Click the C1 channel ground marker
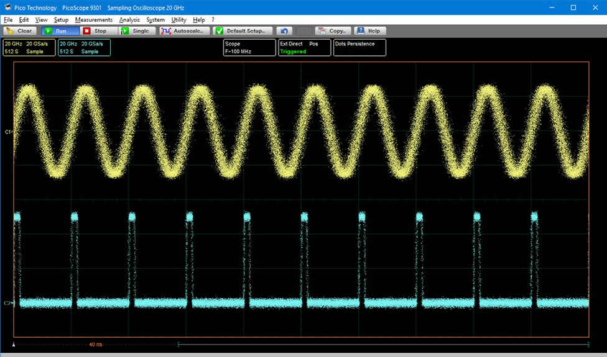The image size is (607, 357). click(x=9, y=132)
